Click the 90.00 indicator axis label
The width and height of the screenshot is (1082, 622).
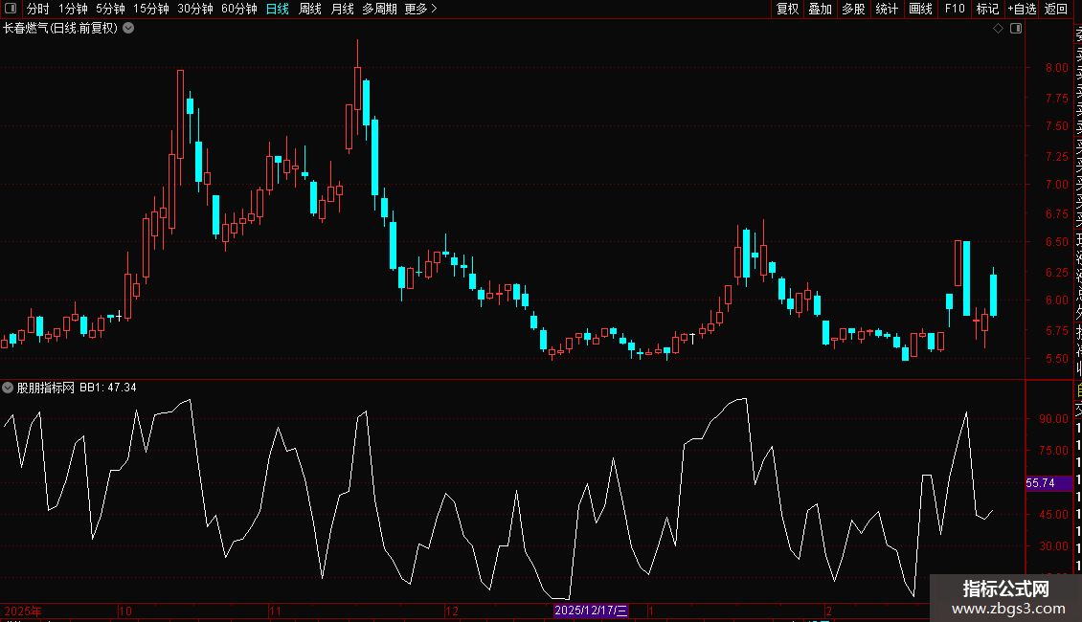[1053, 418]
